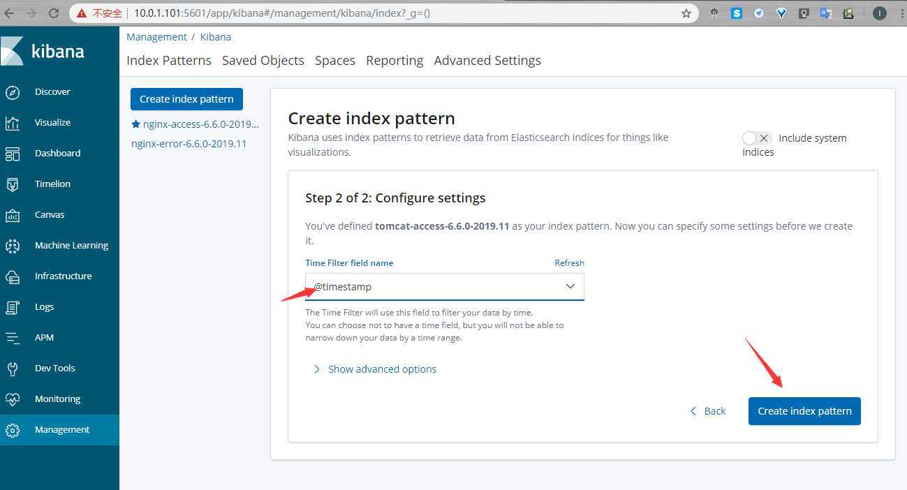Screen dimensions: 907x490
Task: Click Refresh link above time field
Action: pyautogui.click(x=569, y=263)
